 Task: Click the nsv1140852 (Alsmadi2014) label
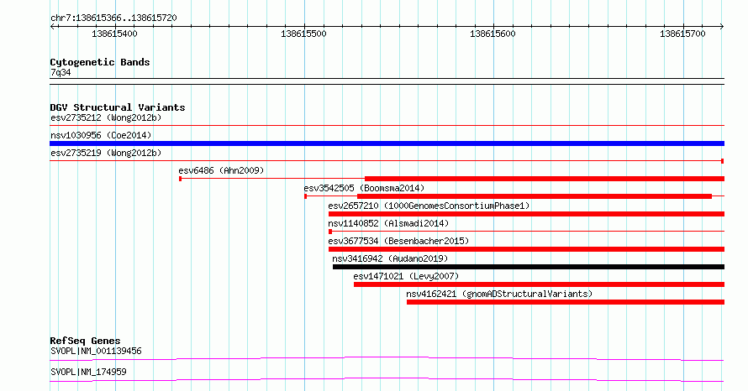coord(388,223)
